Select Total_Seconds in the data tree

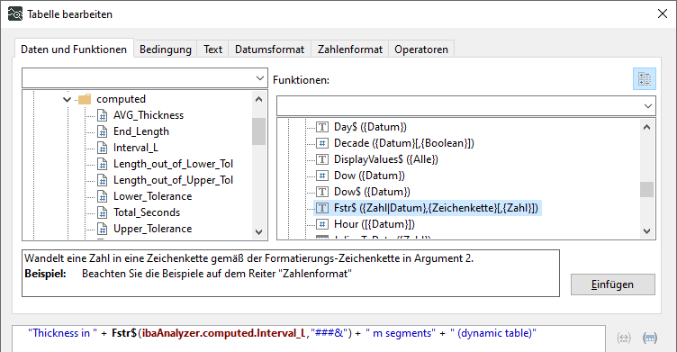point(147,212)
